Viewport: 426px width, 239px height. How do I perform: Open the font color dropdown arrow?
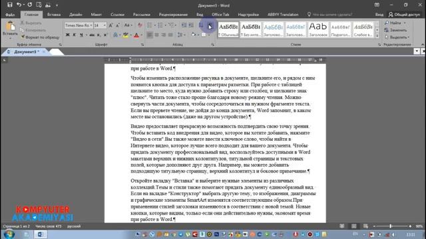141,35
